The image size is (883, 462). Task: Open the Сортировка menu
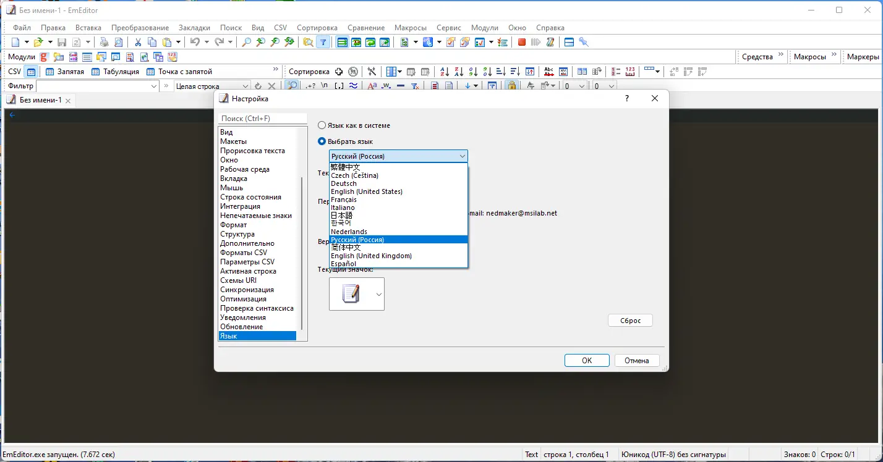tap(317, 28)
